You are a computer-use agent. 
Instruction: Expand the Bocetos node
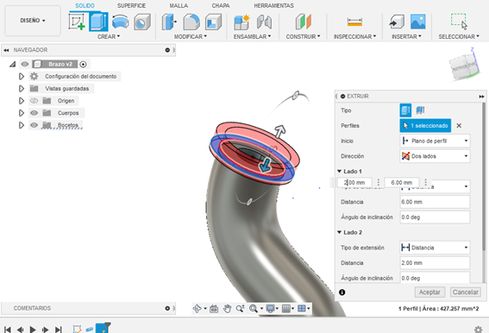(22, 125)
